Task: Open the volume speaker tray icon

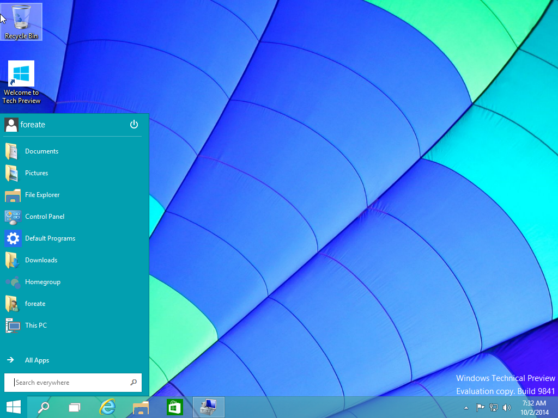Action: [x=506, y=408]
